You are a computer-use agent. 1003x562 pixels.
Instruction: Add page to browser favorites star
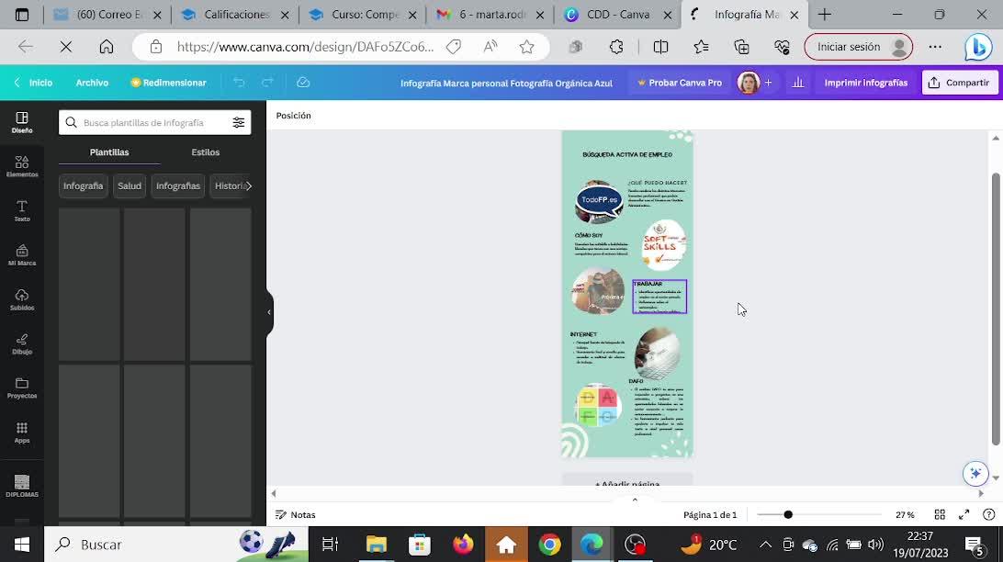point(526,47)
